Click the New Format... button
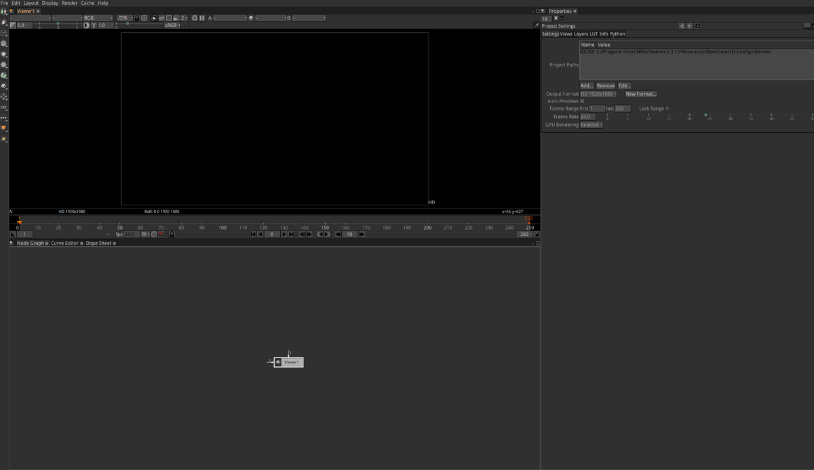 [x=641, y=94]
